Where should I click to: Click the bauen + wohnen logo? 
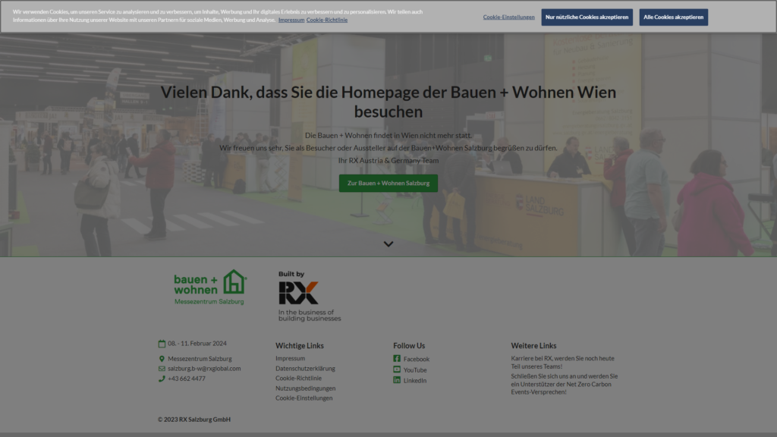(210, 288)
